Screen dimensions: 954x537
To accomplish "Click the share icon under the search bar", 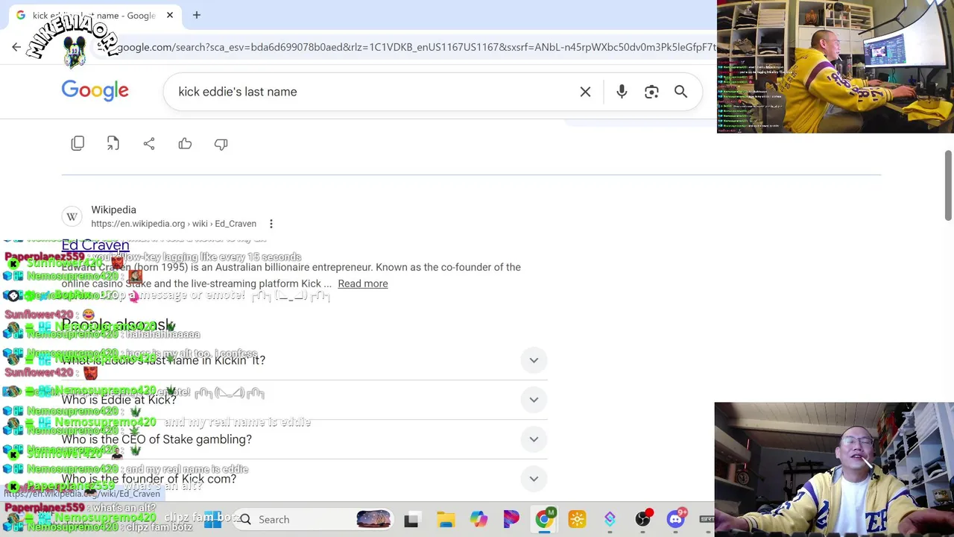I will pos(149,144).
